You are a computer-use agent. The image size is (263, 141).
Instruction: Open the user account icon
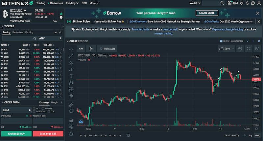point(259,3)
